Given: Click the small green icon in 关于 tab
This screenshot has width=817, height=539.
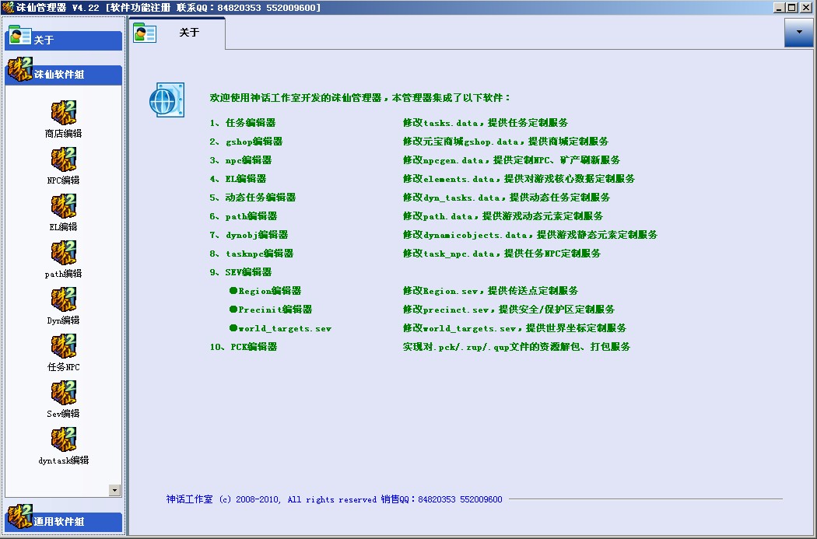Looking at the screenshot, I should click(x=145, y=32).
